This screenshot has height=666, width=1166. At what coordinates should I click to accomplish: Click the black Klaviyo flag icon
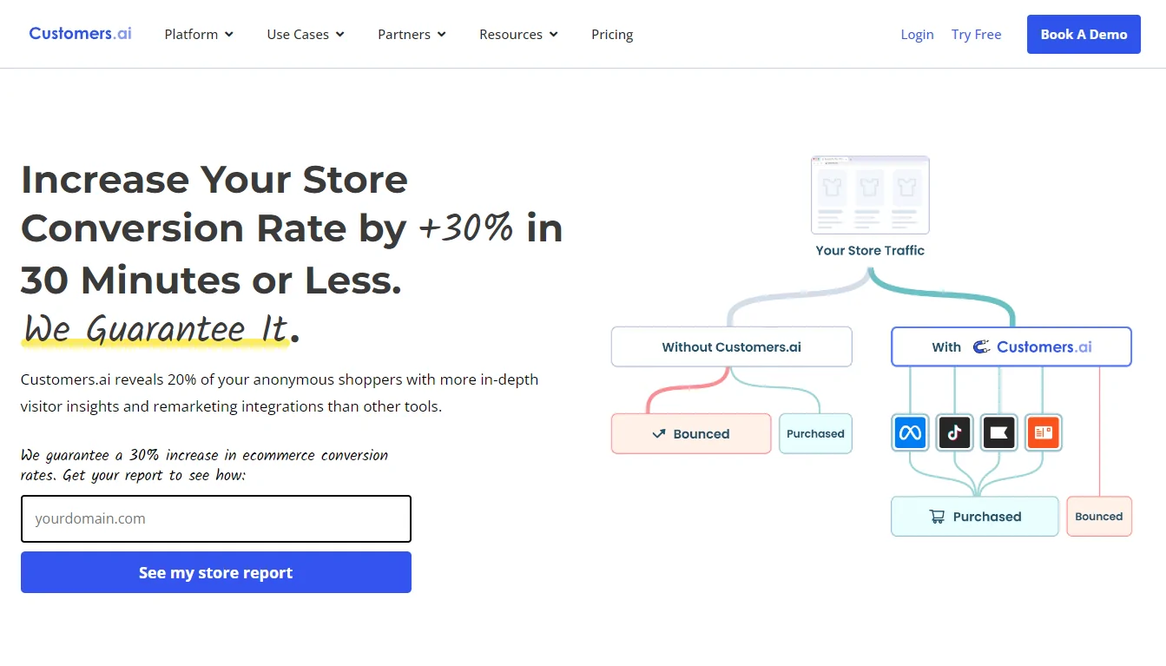tap(998, 432)
